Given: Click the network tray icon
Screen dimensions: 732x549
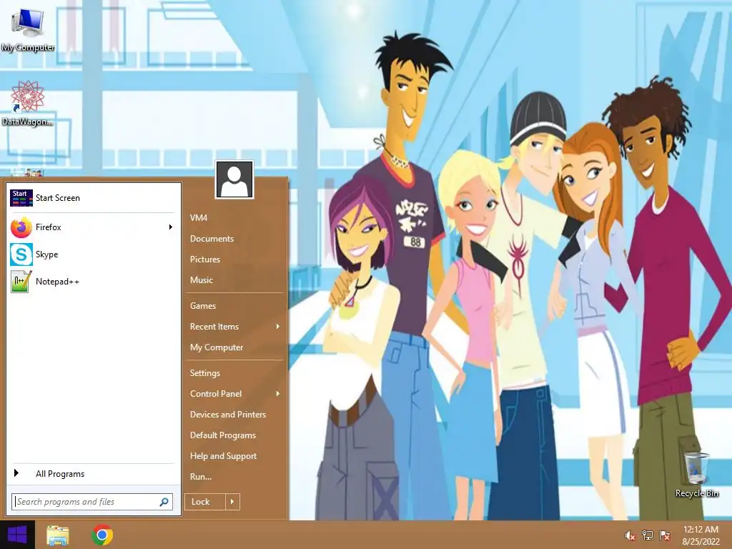Looking at the screenshot, I should 648,535.
